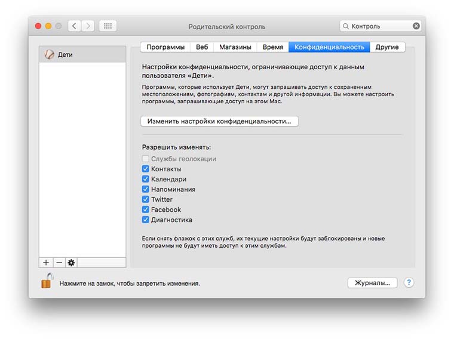
Task: Click the Нажмите на замок text
Action: click(x=130, y=283)
